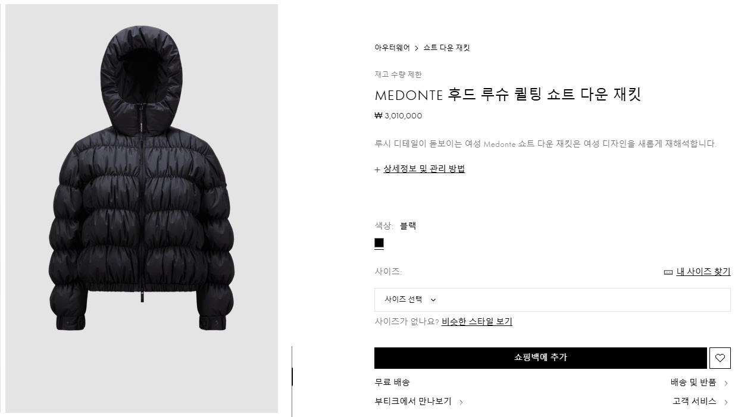The width and height of the screenshot is (738, 417).
Task: Click the down chevron in the size selector
Action: [x=433, y=300]
